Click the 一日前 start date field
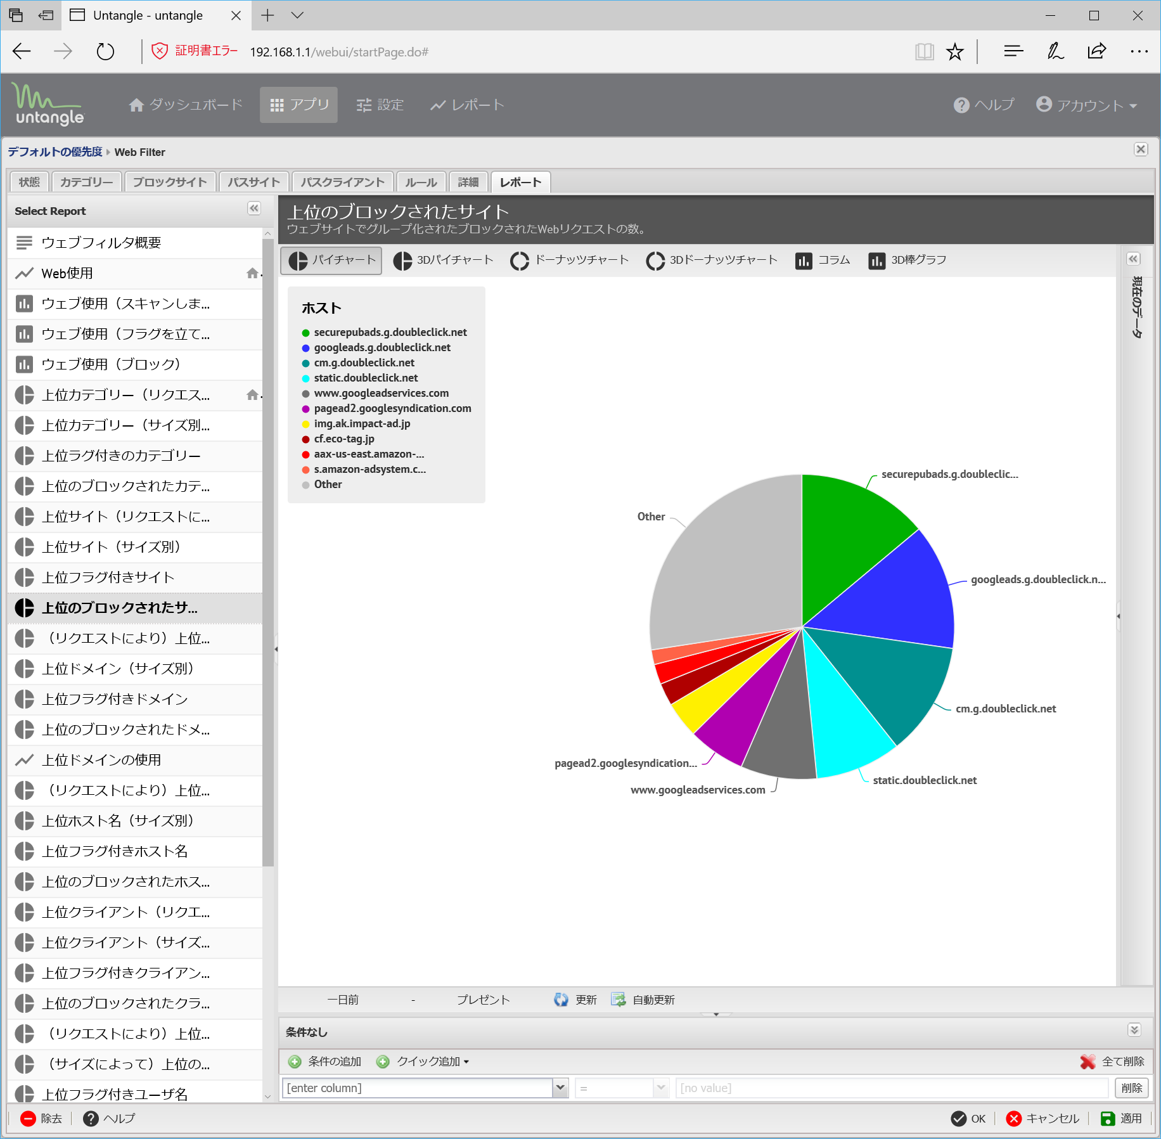Viewport: 1161px width, 1139px height. 343,1000
